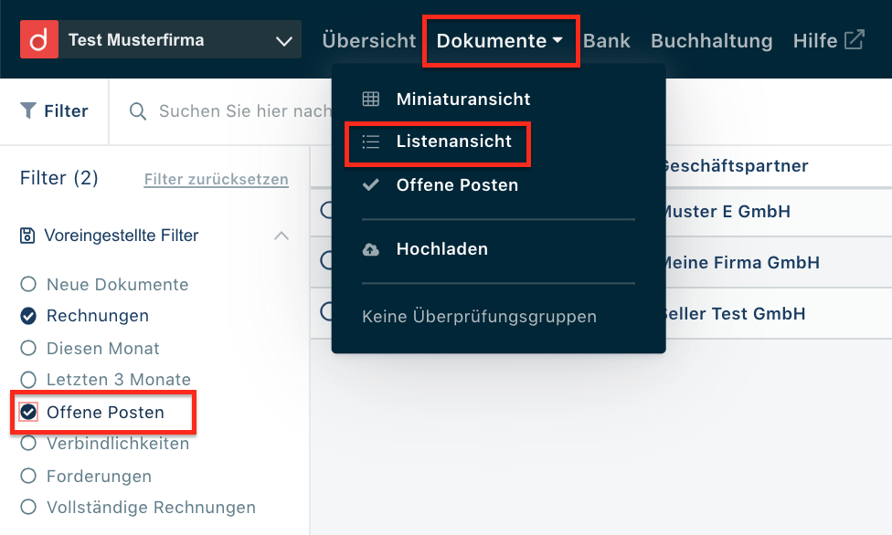Collapse the Voreingestellte Filter section
This screenshot has height=535, width=892.
point(282,235)
